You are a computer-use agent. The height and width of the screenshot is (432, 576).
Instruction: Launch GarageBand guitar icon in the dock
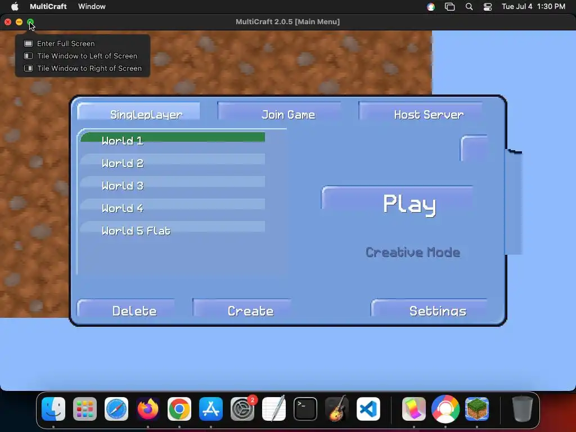pos(336,409)
